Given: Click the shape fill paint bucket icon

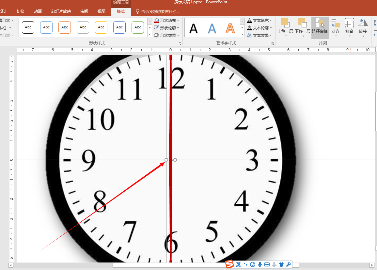Looking at the screenshot, I should [157, 21].
